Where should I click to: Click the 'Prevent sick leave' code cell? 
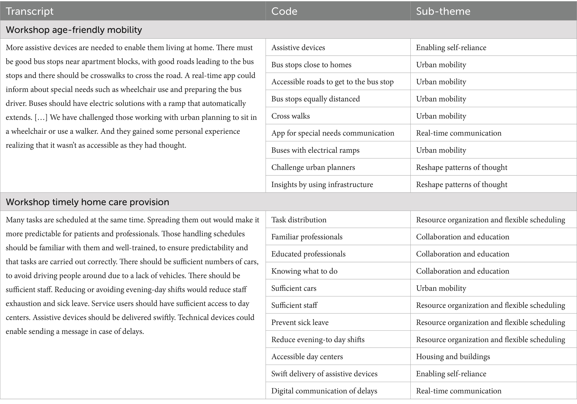click(300, 323)
